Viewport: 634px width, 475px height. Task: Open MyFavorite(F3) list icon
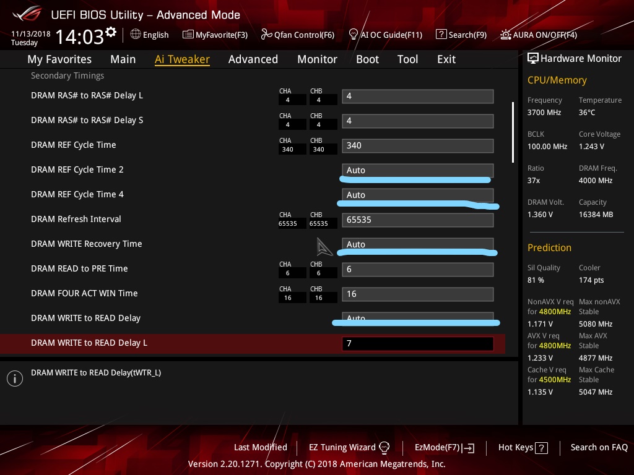[x=188, y=35]
